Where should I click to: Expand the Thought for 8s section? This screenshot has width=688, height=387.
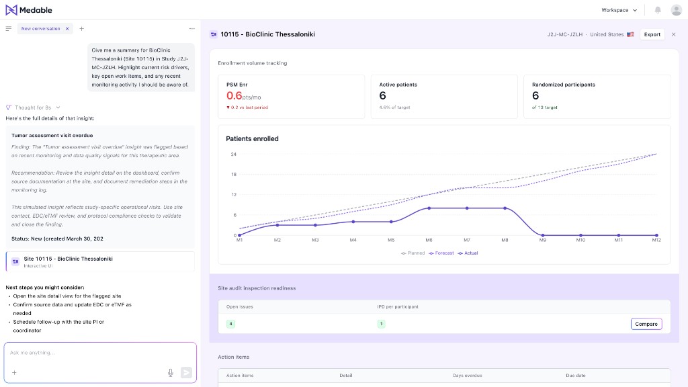coord(34,107)
